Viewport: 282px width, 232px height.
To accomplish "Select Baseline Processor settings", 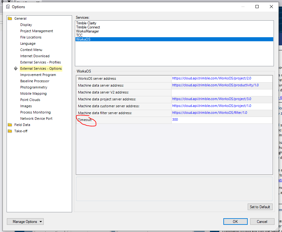I will [35, 81].
